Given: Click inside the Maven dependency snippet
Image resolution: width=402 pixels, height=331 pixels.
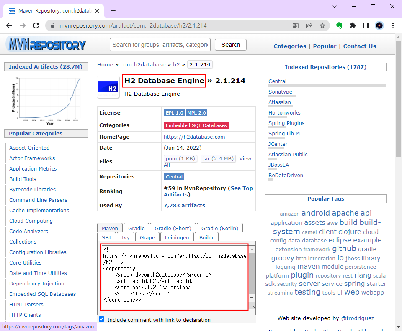Looking at the screenshot, I should click(x=174, y=276).
